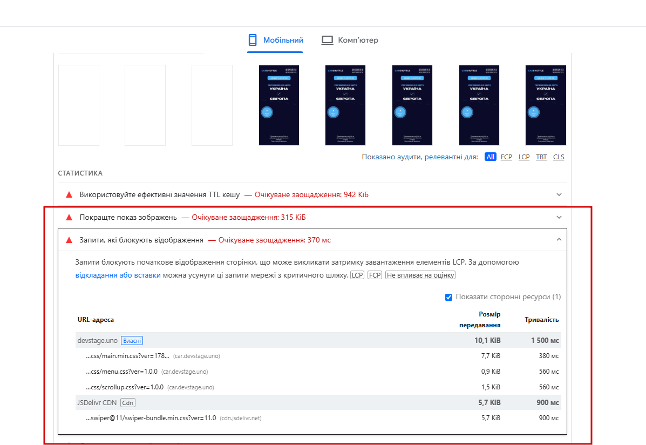This screenshot has width=646, height=445.
Task: Click the devstage.uno group row
Action: pos(318,340)
